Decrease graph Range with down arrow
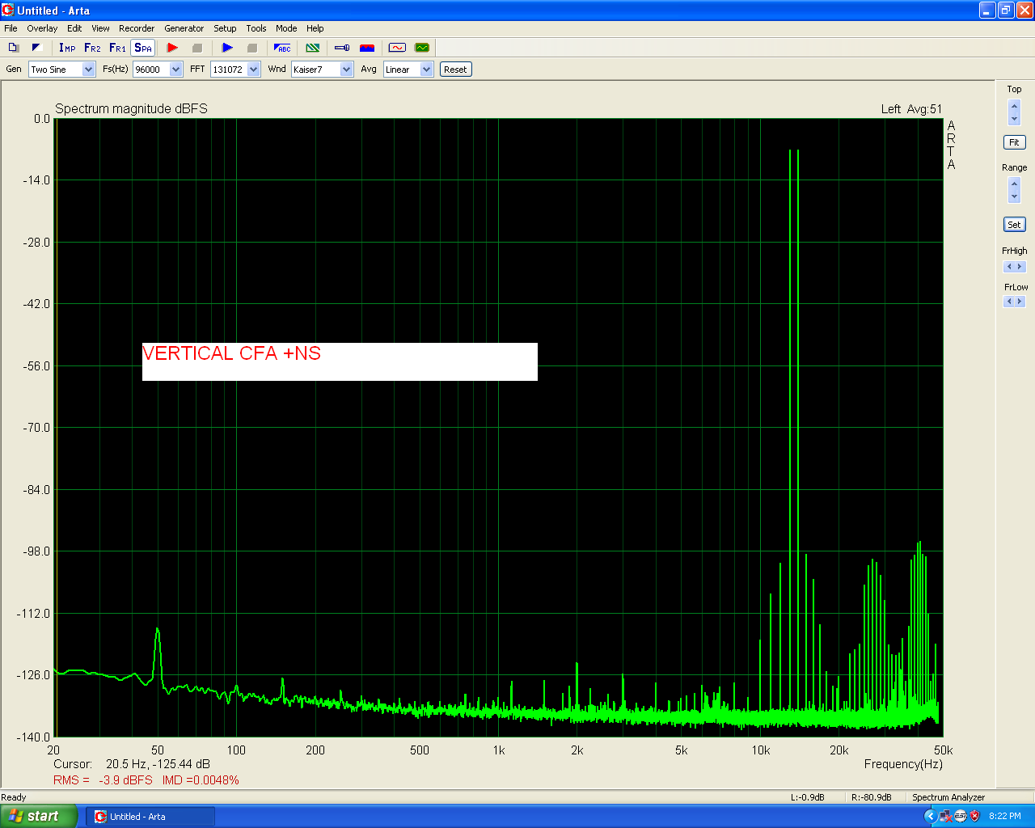1035x828 pixels. coord(1014,196)
